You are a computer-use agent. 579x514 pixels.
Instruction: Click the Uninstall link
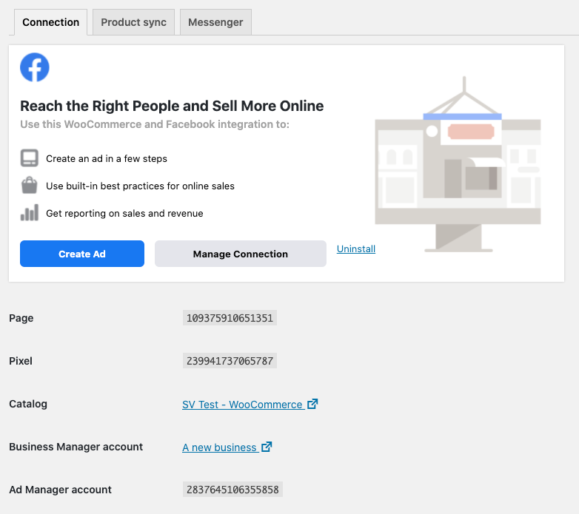(x=356, y=249)
